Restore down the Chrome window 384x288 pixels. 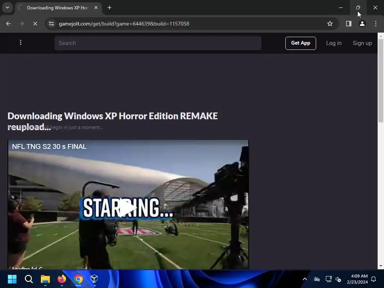coord(358,7)
